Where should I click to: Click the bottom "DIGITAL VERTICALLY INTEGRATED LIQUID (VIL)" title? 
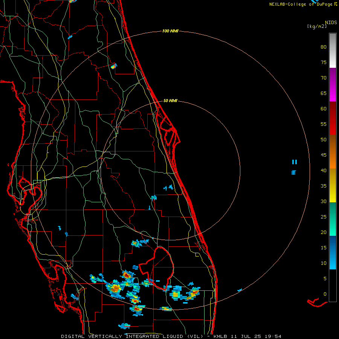(132, 336)
